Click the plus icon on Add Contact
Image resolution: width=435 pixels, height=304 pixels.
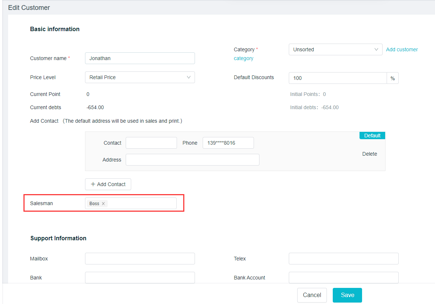pyautogui.click(x=93, y=184)
